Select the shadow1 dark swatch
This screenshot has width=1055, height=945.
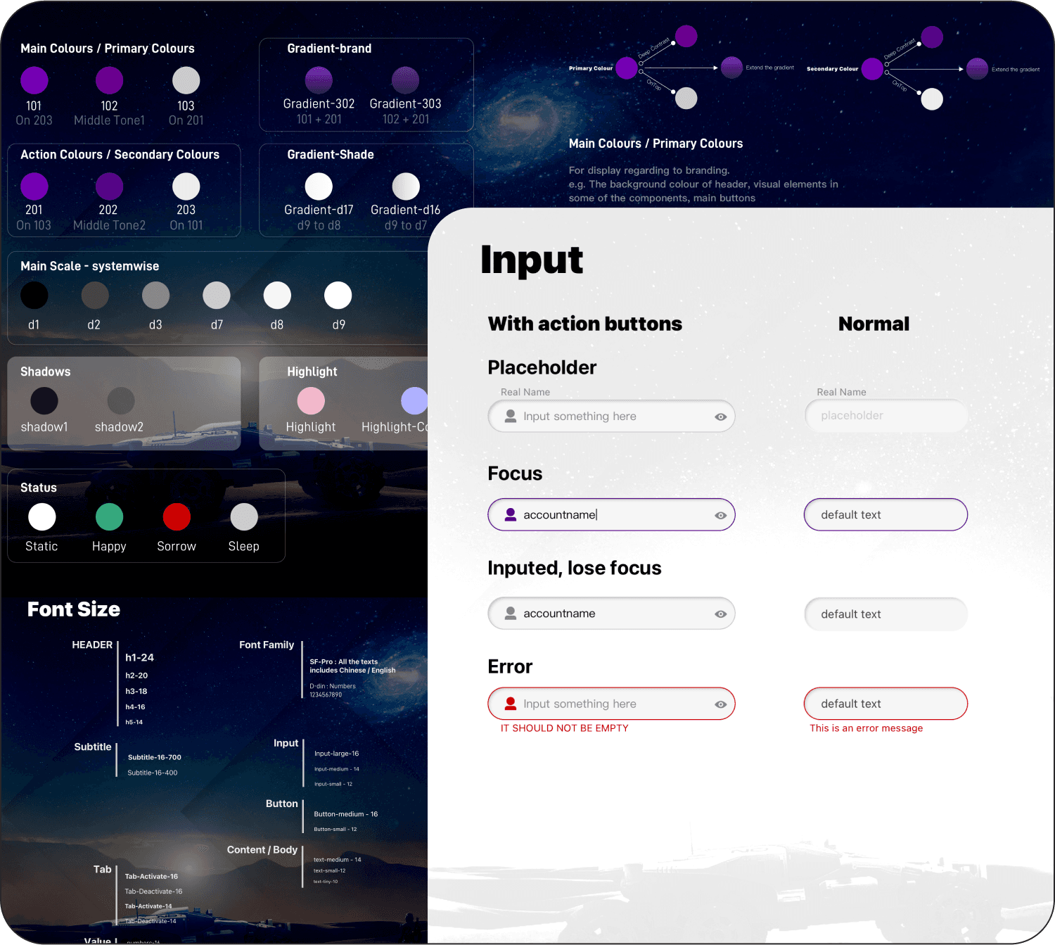(x=44, y=400)
